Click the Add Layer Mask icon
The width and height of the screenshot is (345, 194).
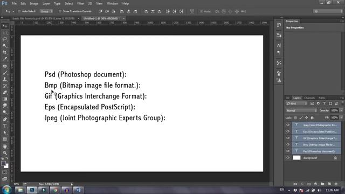pyautogui.click(x=309, y=184)
